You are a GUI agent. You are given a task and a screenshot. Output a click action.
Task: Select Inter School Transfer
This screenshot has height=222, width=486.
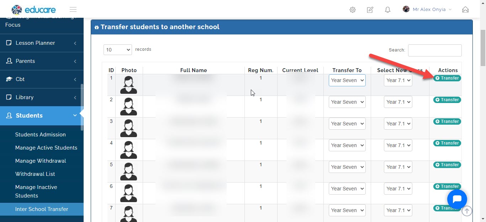point(42,209)
